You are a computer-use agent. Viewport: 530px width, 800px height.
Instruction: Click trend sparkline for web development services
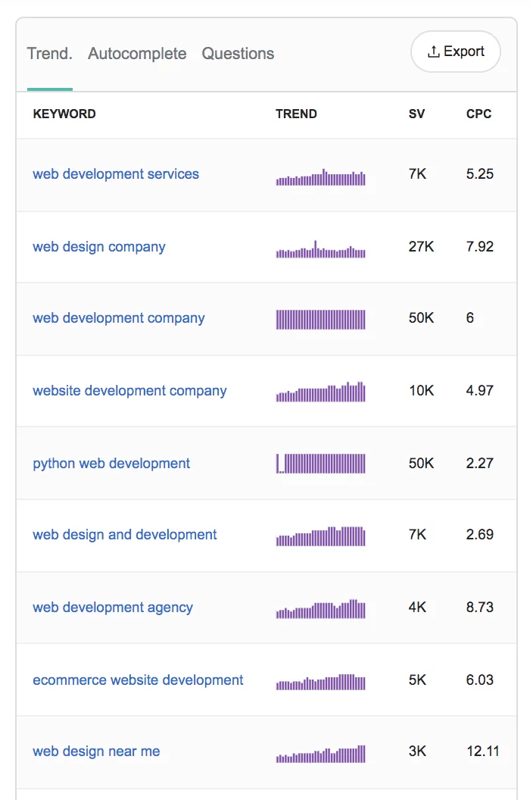coord(320,178)
